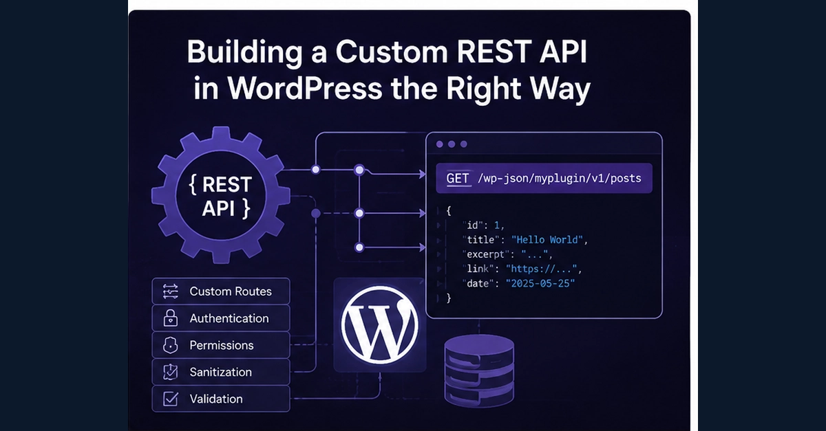Click the Validation checkmark box icon
826x431 pixels.
pos(171,399)
